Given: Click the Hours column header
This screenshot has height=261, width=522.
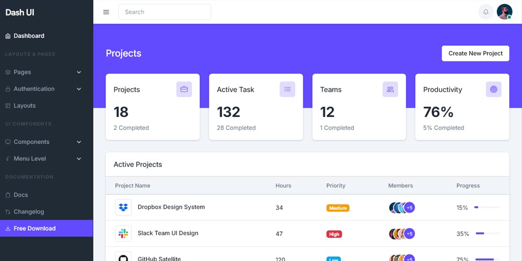Looking at the screenshot, I should coord(283,186).
